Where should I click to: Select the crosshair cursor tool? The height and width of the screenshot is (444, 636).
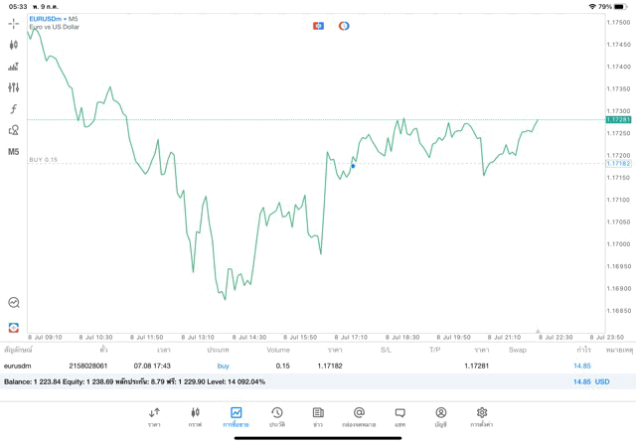(14, 23)
